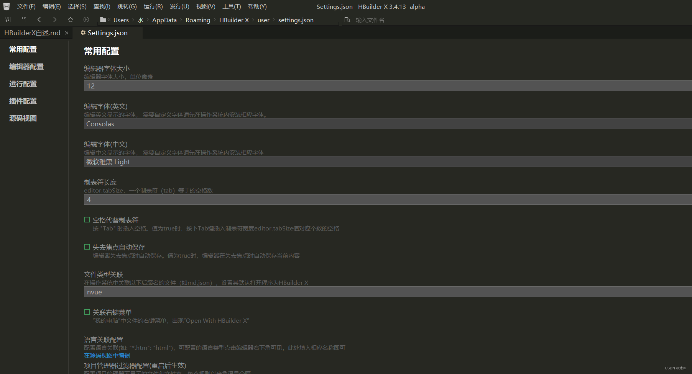Click the file search icon near 输入文件名

tap(347, 20)
